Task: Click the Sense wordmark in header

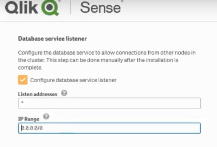Action: (x=101, y=8)
